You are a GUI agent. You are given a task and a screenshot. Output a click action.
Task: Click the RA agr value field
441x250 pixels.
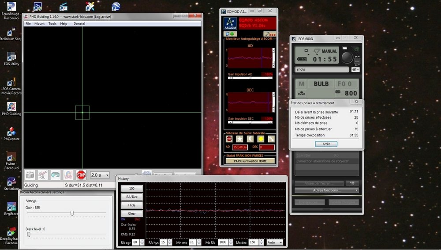[135, 242]
